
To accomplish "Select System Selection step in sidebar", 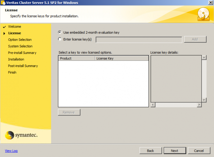I will pos(20,46).
